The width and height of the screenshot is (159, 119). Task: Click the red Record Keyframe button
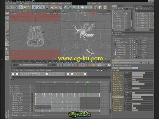point(79,65)
